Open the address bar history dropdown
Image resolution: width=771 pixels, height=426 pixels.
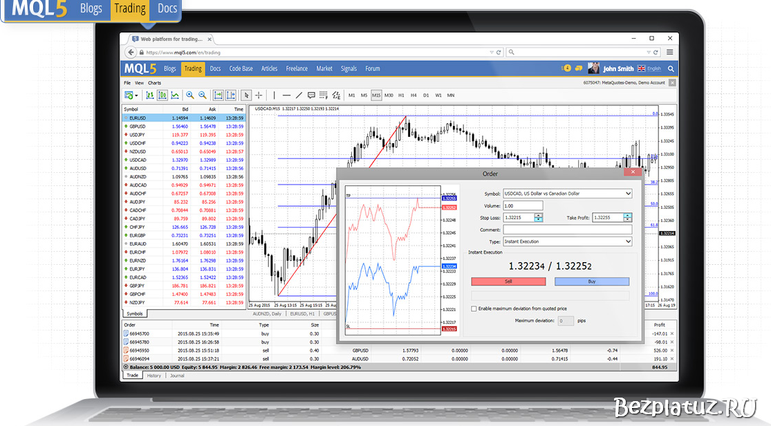491,52
